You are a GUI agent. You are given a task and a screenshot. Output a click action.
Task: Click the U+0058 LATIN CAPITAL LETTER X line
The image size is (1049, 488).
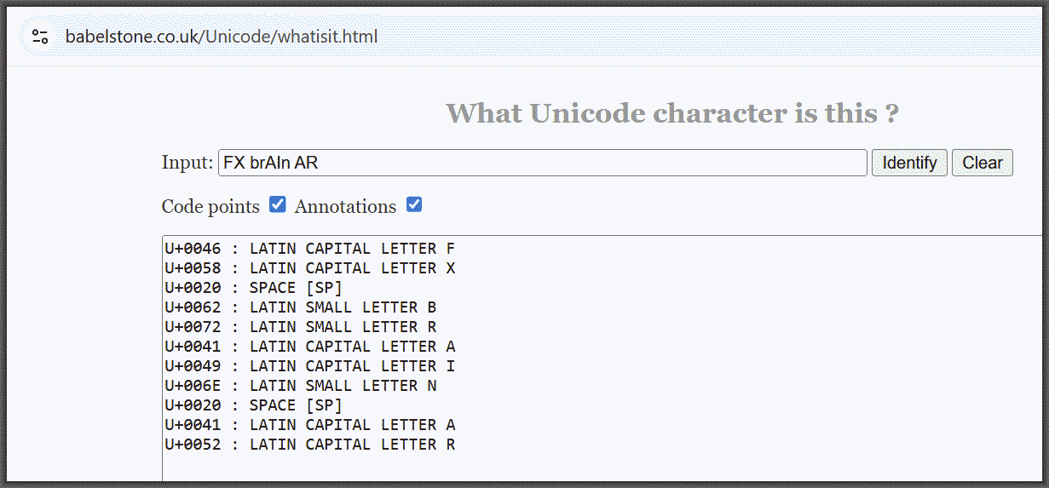tap(309, 268)
